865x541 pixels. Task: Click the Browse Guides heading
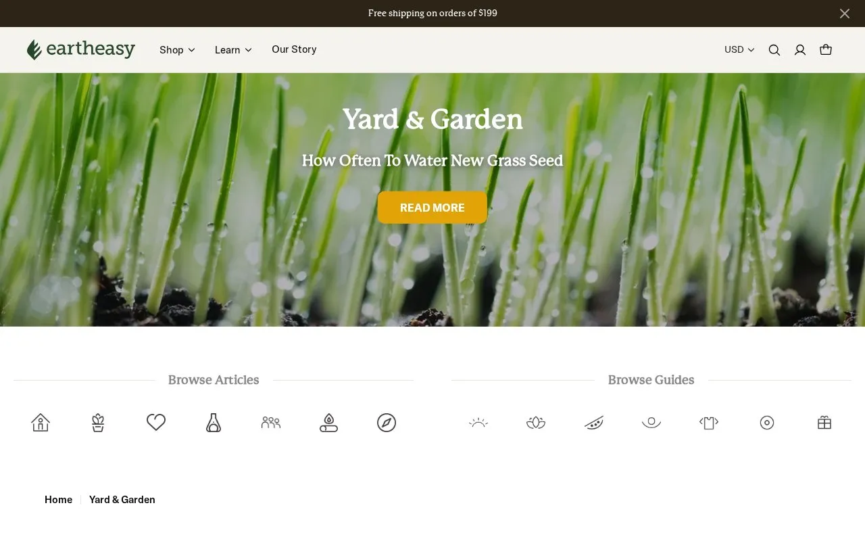tap(651, 380)
